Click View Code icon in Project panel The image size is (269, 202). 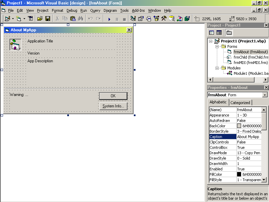coord(212,33)
